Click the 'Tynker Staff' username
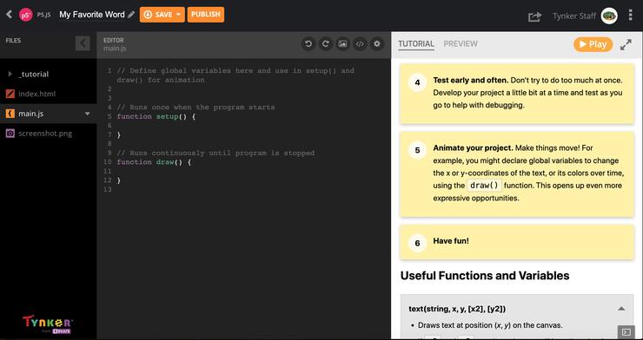Image resolution: width=643 pixels, height=340 pixels. pos(574,16)
